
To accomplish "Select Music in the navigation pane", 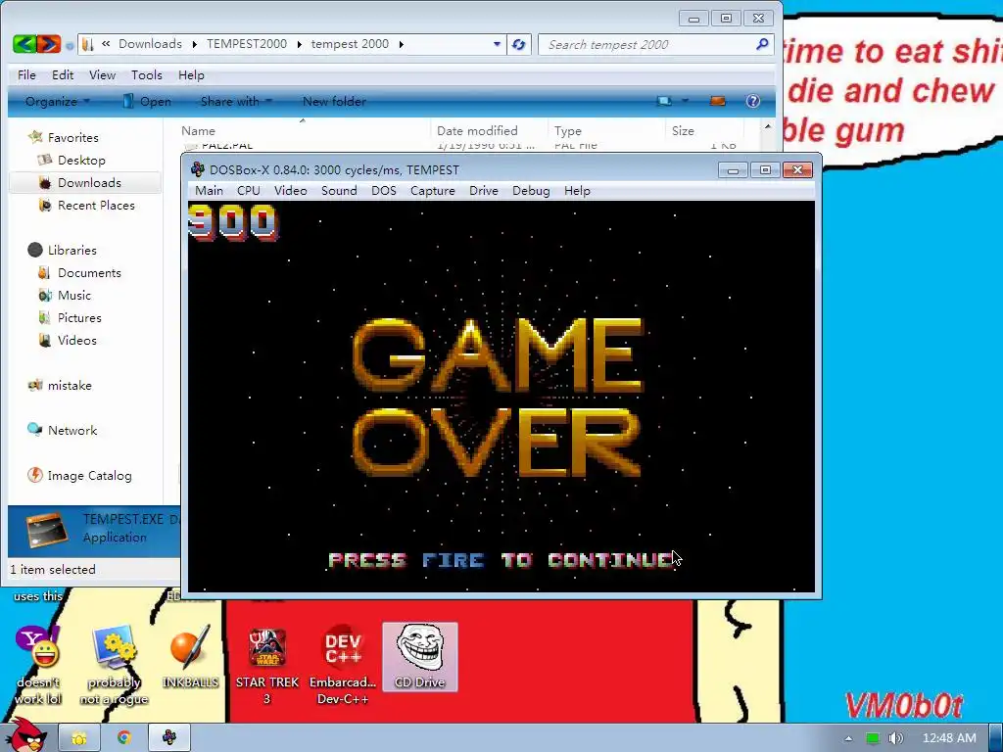I will tap(74, 296).
